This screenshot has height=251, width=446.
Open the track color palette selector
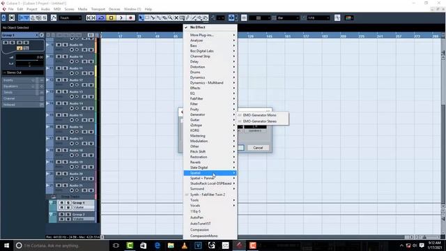(x=349, y=18)
